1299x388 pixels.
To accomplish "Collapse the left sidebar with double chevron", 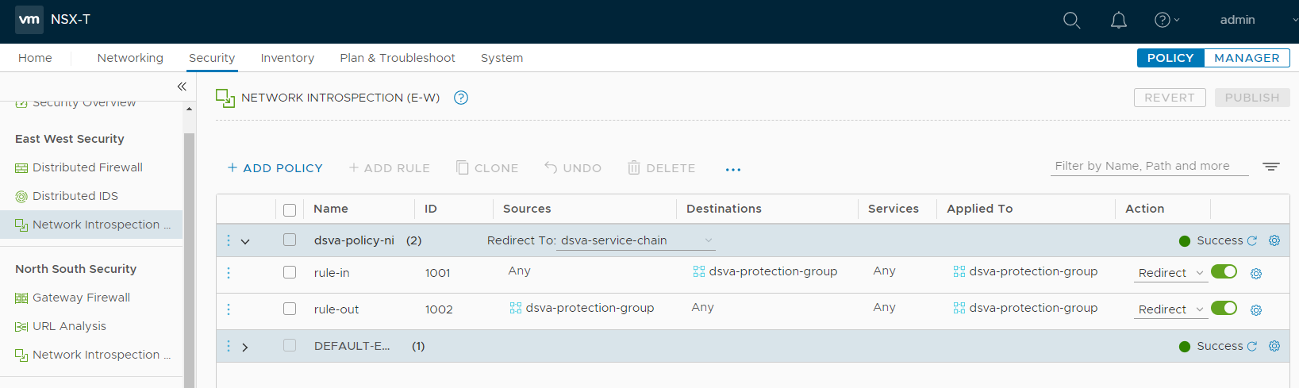I will coord(182,86).
